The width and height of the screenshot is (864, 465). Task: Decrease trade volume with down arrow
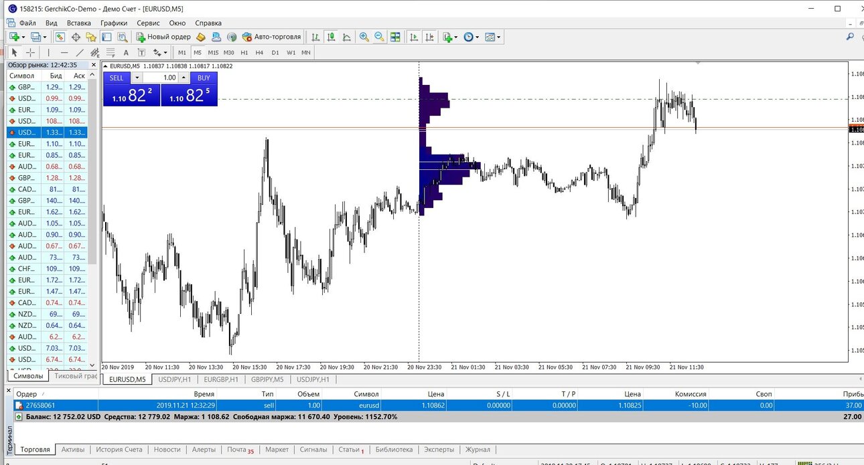[x=137, y=78]
